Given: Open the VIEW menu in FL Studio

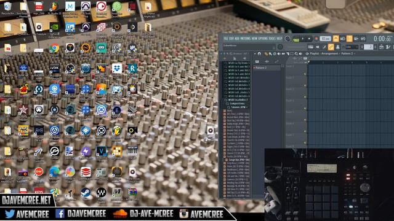Looking at the screenshot, I should [254, 39].
